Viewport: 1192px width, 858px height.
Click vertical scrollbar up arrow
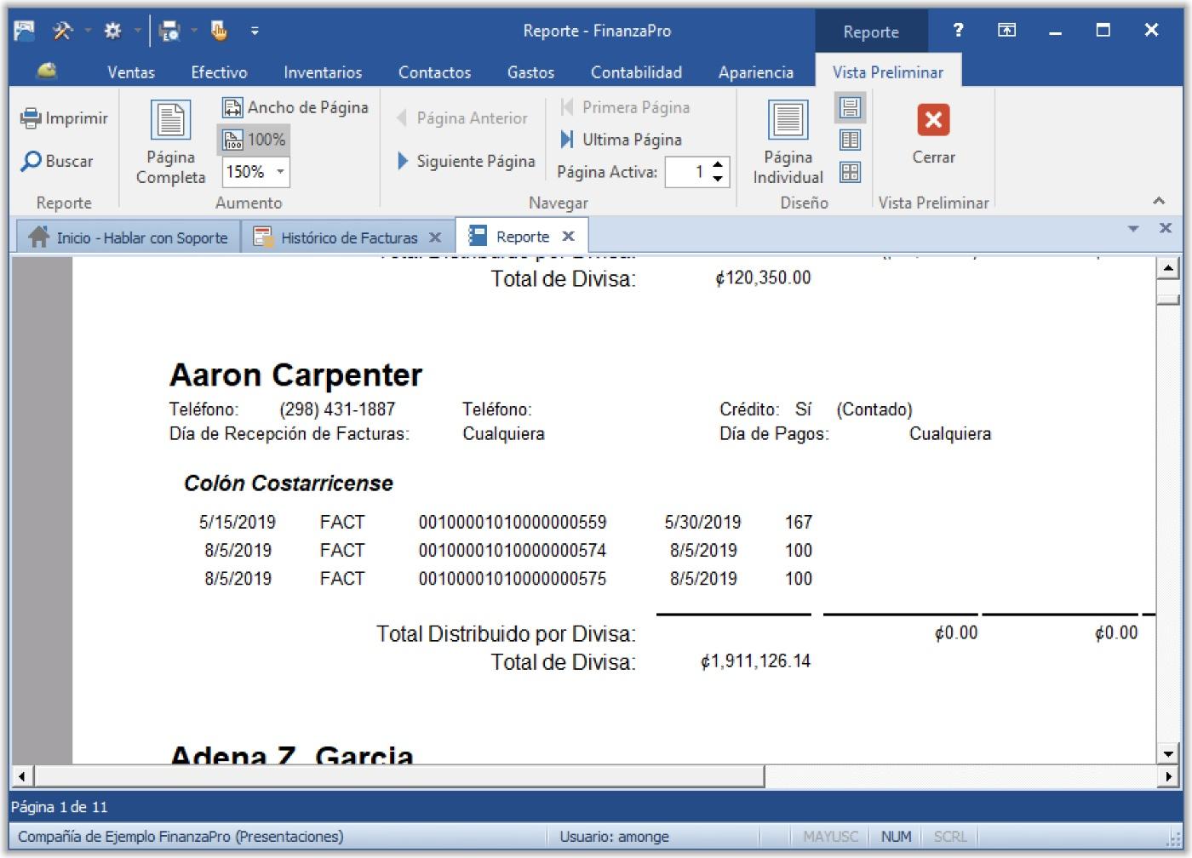click(1168, 269)
